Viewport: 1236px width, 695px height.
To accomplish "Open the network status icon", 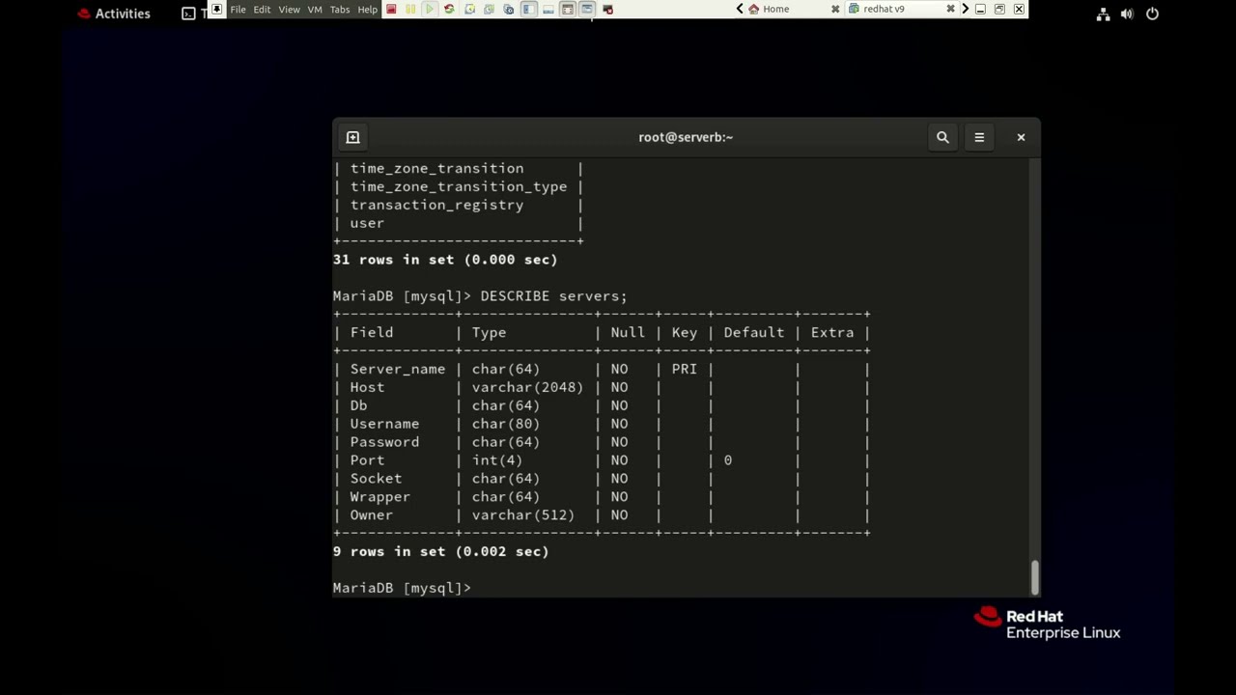I will point(1103,14).
